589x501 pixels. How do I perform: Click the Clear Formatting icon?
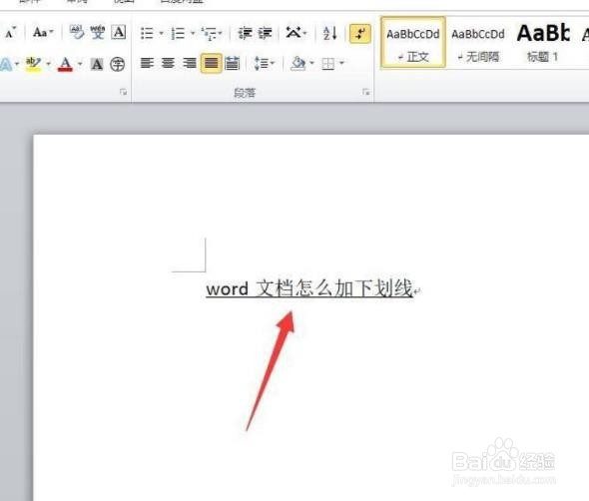(77, 33)
